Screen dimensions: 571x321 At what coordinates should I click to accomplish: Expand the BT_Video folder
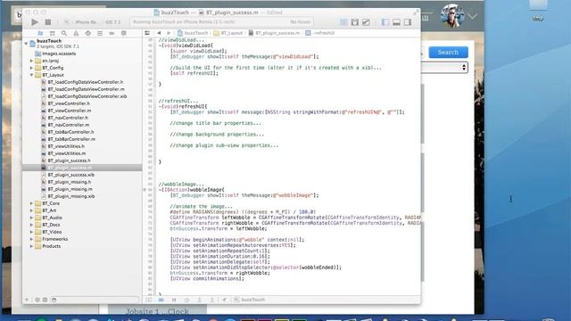point(32,232)
